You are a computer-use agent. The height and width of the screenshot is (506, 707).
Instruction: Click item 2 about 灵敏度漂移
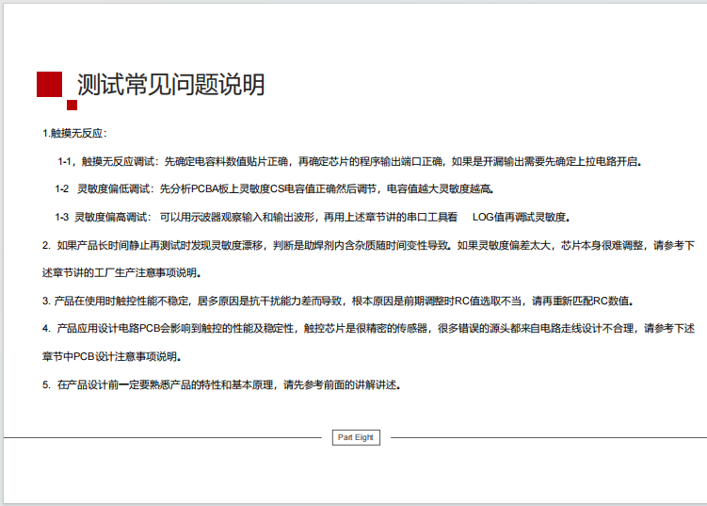pyautogui.click(x=367, y=245)
